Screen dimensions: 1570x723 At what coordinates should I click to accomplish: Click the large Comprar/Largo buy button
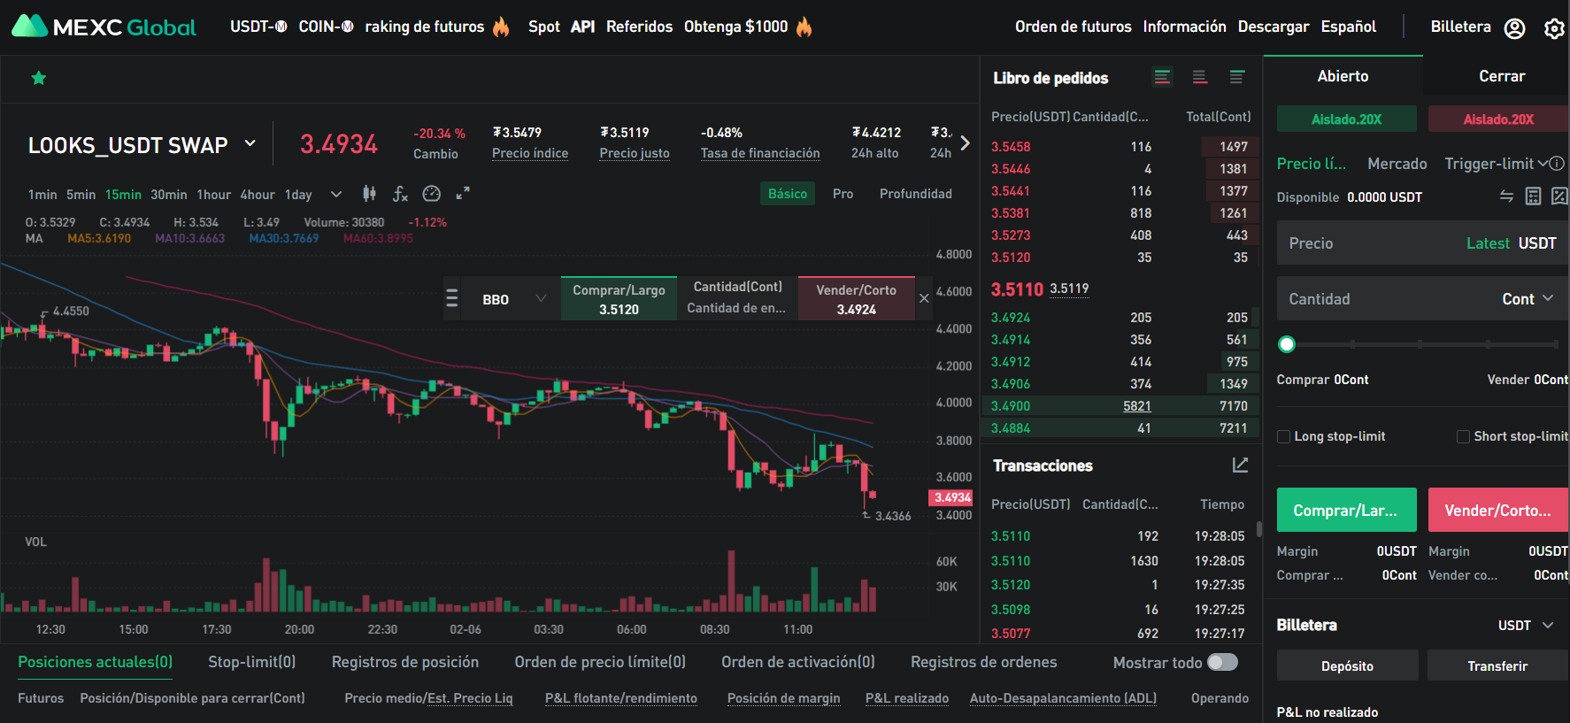coord(1346,510)
